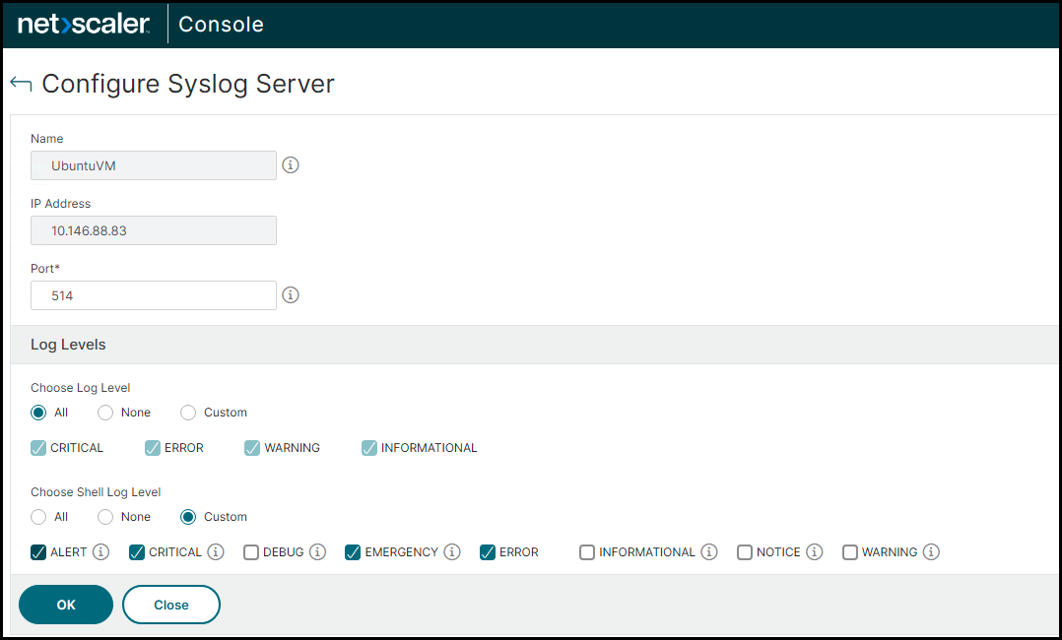Enable the DEBUG shell log checkbox

pyautogui.click(x=251, y=552)
